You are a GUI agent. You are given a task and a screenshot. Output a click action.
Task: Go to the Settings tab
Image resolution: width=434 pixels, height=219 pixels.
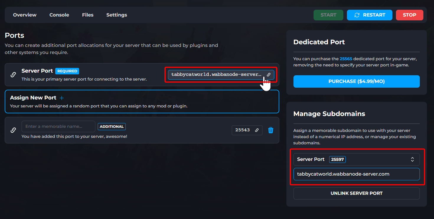click(117, 15)
